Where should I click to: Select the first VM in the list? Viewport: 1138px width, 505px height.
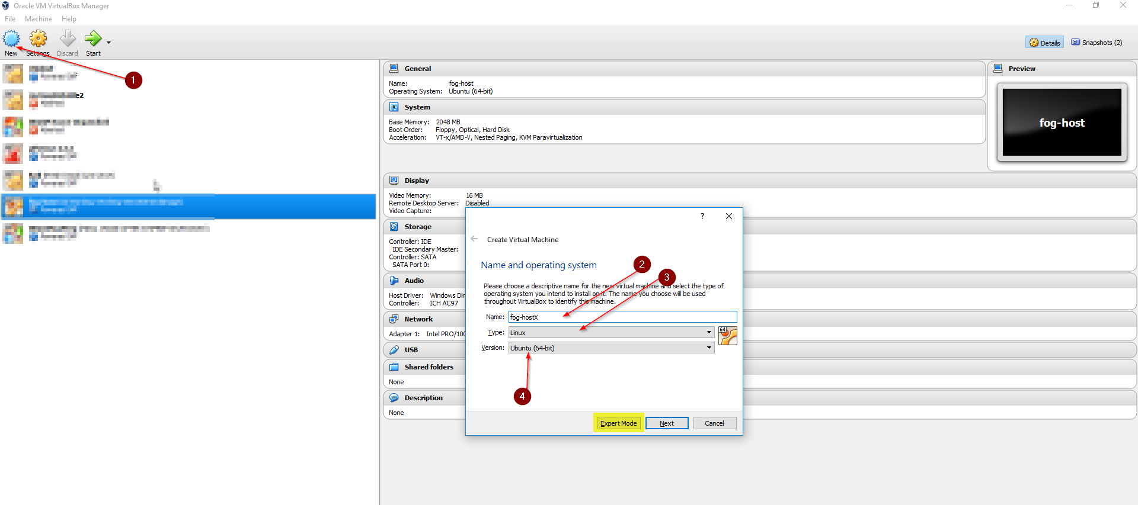point(188,73)
